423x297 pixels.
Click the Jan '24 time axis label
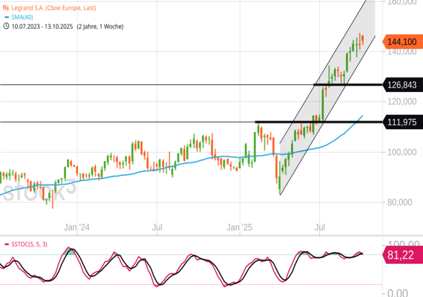tap(77, 228)
